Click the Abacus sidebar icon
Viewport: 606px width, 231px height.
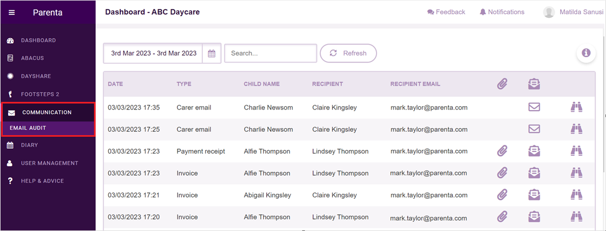[x=10, y=58]
